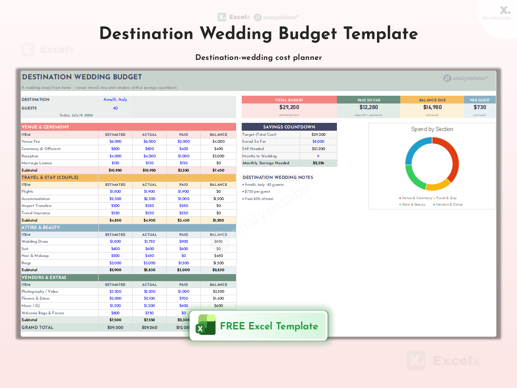Select the Flowers & Décor actual $2,100 cell
The image size is (517, 388).
coord(149,298)
